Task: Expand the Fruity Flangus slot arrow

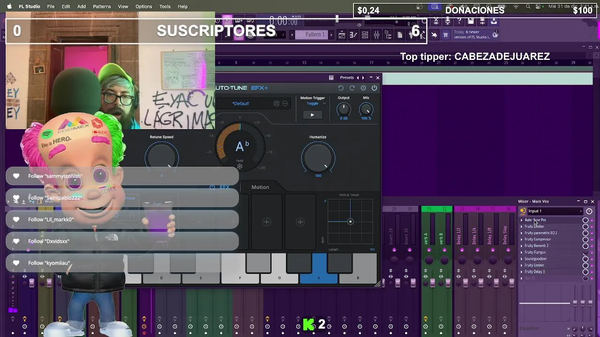Action: [x=521, y=252]
